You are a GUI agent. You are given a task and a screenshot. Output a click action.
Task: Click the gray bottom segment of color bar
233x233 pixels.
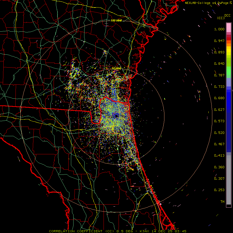coord(229,180)
